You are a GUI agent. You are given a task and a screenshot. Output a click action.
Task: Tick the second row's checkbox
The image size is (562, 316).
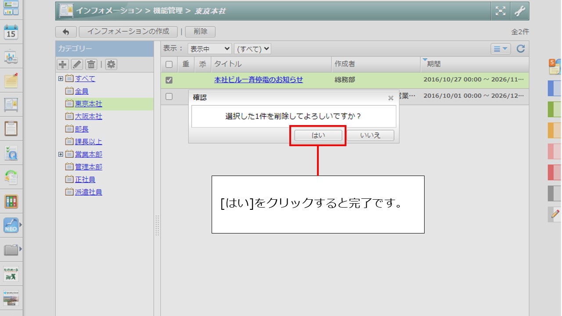click(169, 97)
